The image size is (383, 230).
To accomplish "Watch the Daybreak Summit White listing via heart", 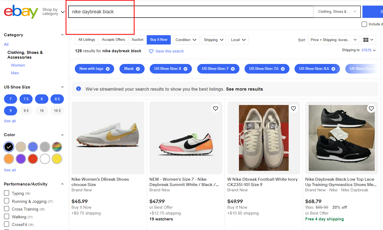I will click(x=215, y=108).
